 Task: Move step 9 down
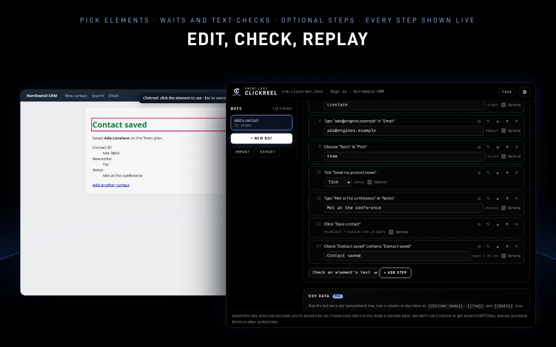[x=507, y=147]
